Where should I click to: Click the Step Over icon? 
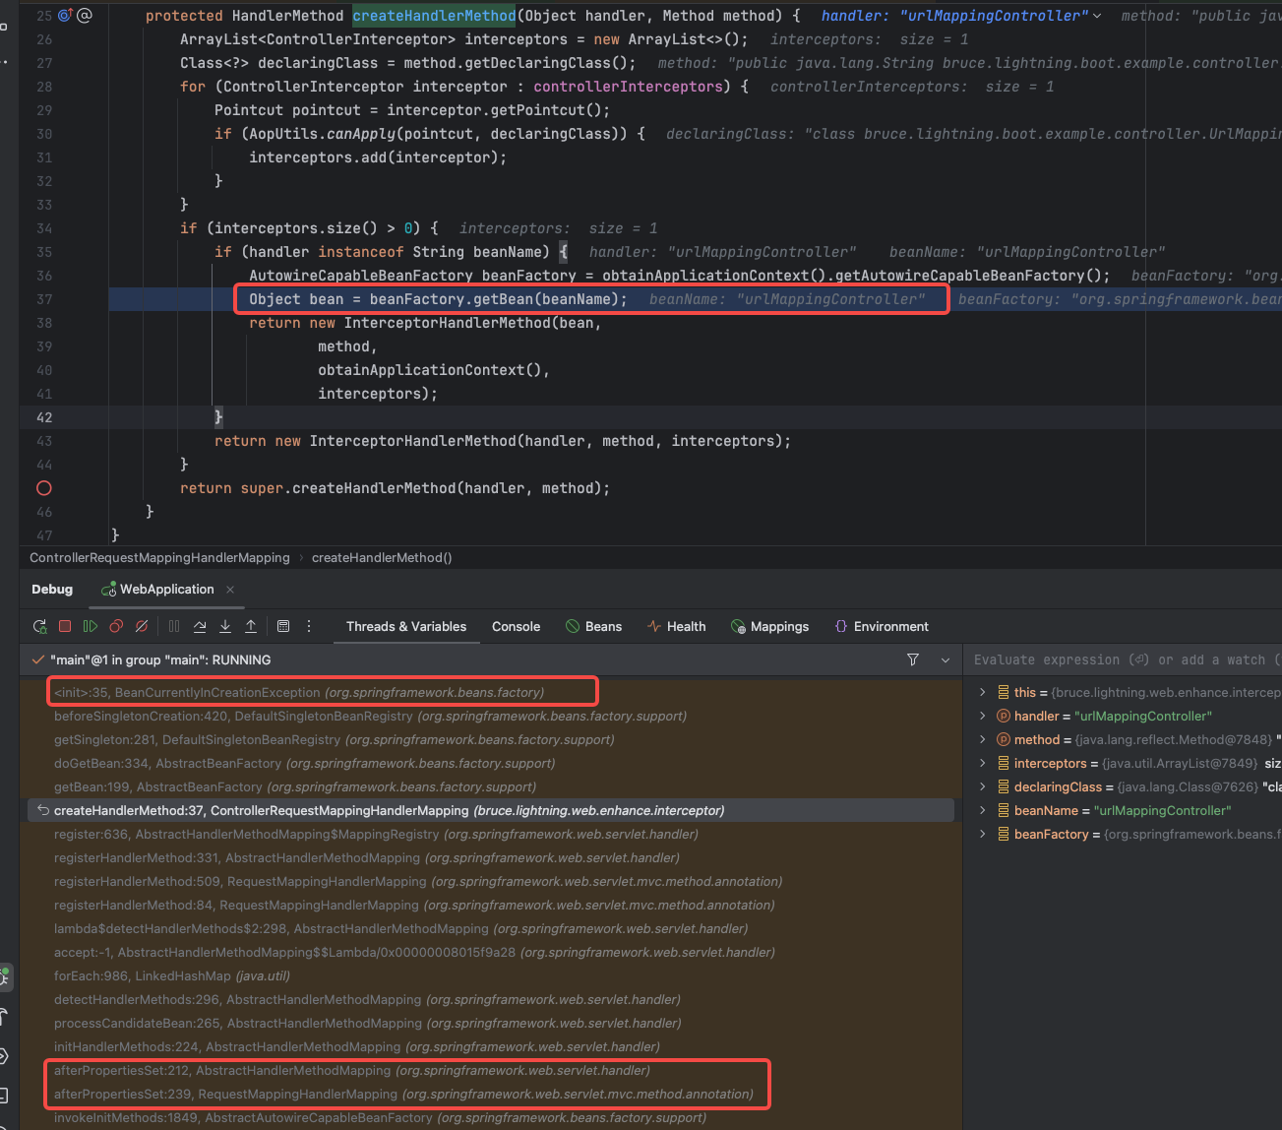coord(200,626)
